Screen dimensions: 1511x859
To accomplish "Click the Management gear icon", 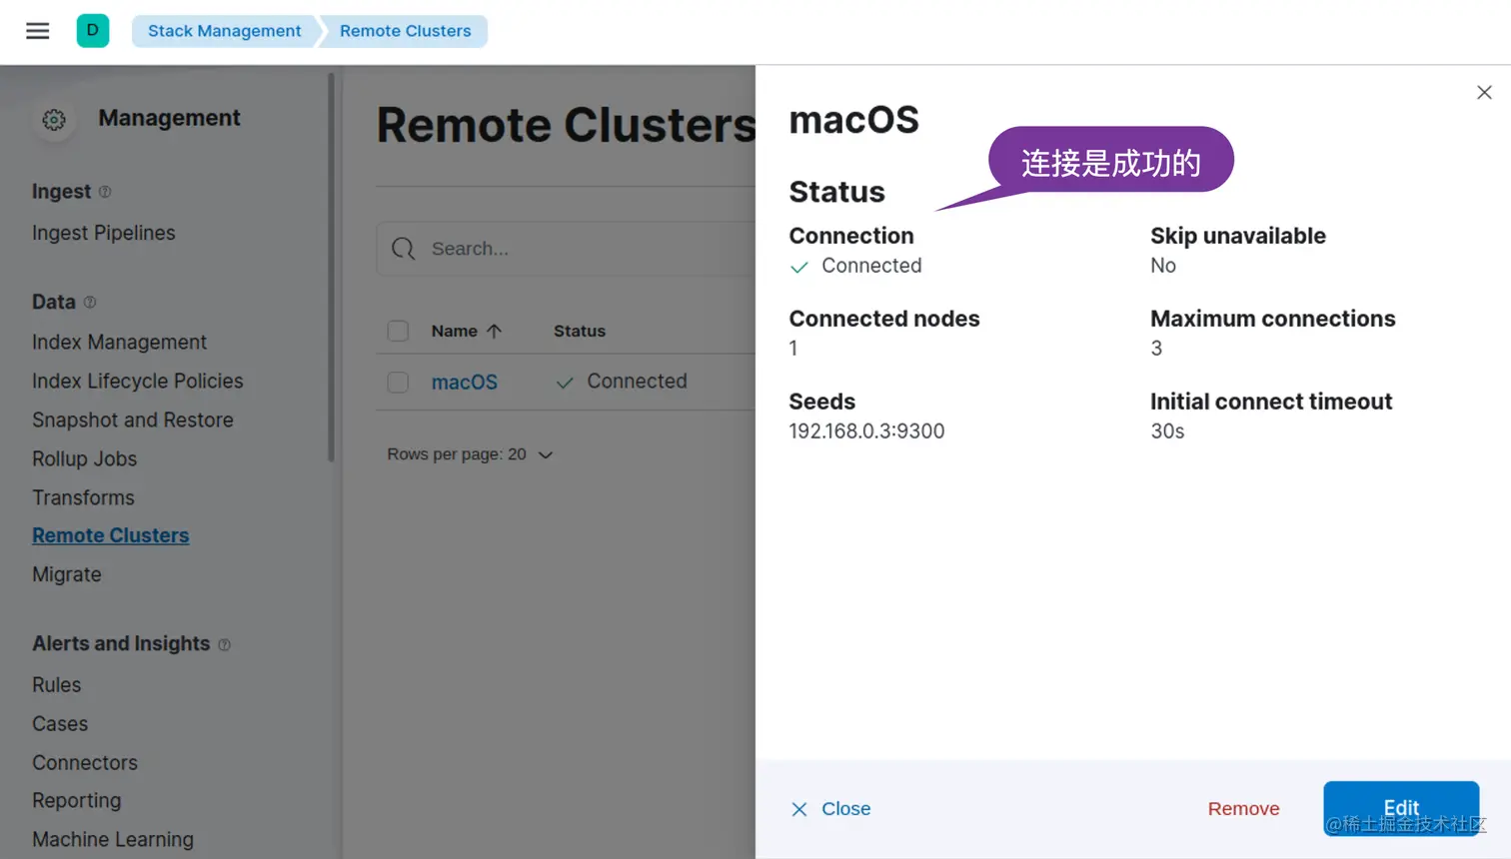I will pos(54,120).
